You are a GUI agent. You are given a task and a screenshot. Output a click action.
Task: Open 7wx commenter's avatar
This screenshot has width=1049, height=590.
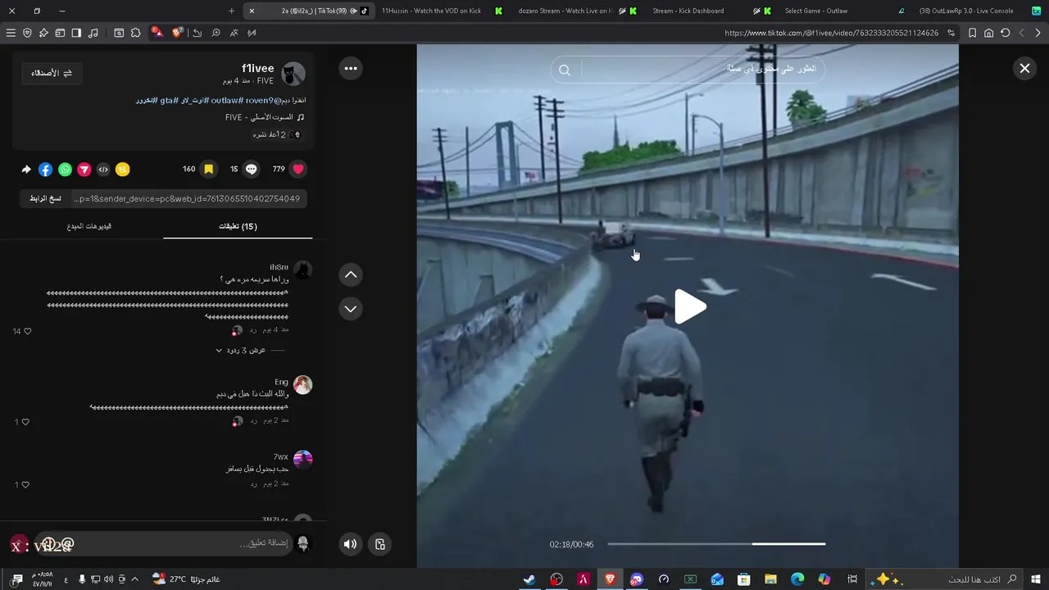pyautogui.click(x=303, y=459)
